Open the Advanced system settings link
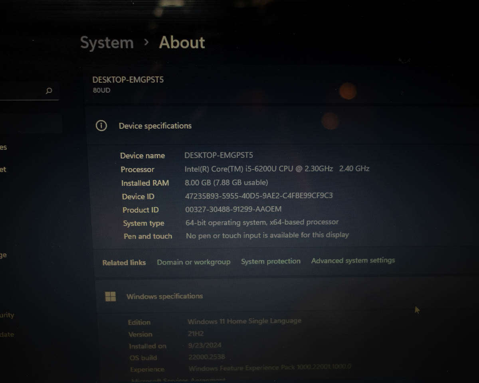The width and height of the screenshot is (479, 383). coord(352,260)
